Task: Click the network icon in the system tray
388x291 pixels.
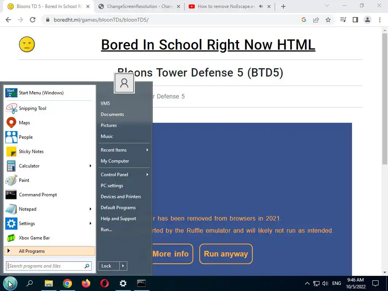Action: click(316, 283)
